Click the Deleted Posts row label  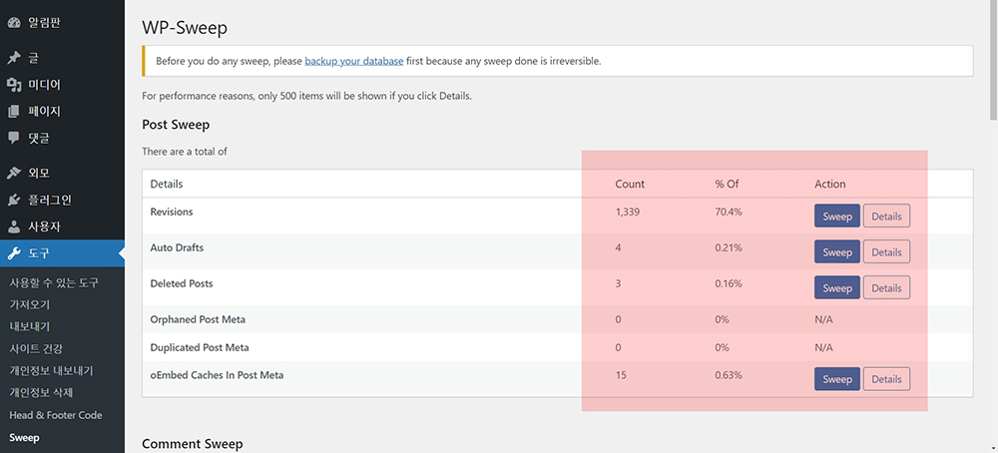(182, 283)
